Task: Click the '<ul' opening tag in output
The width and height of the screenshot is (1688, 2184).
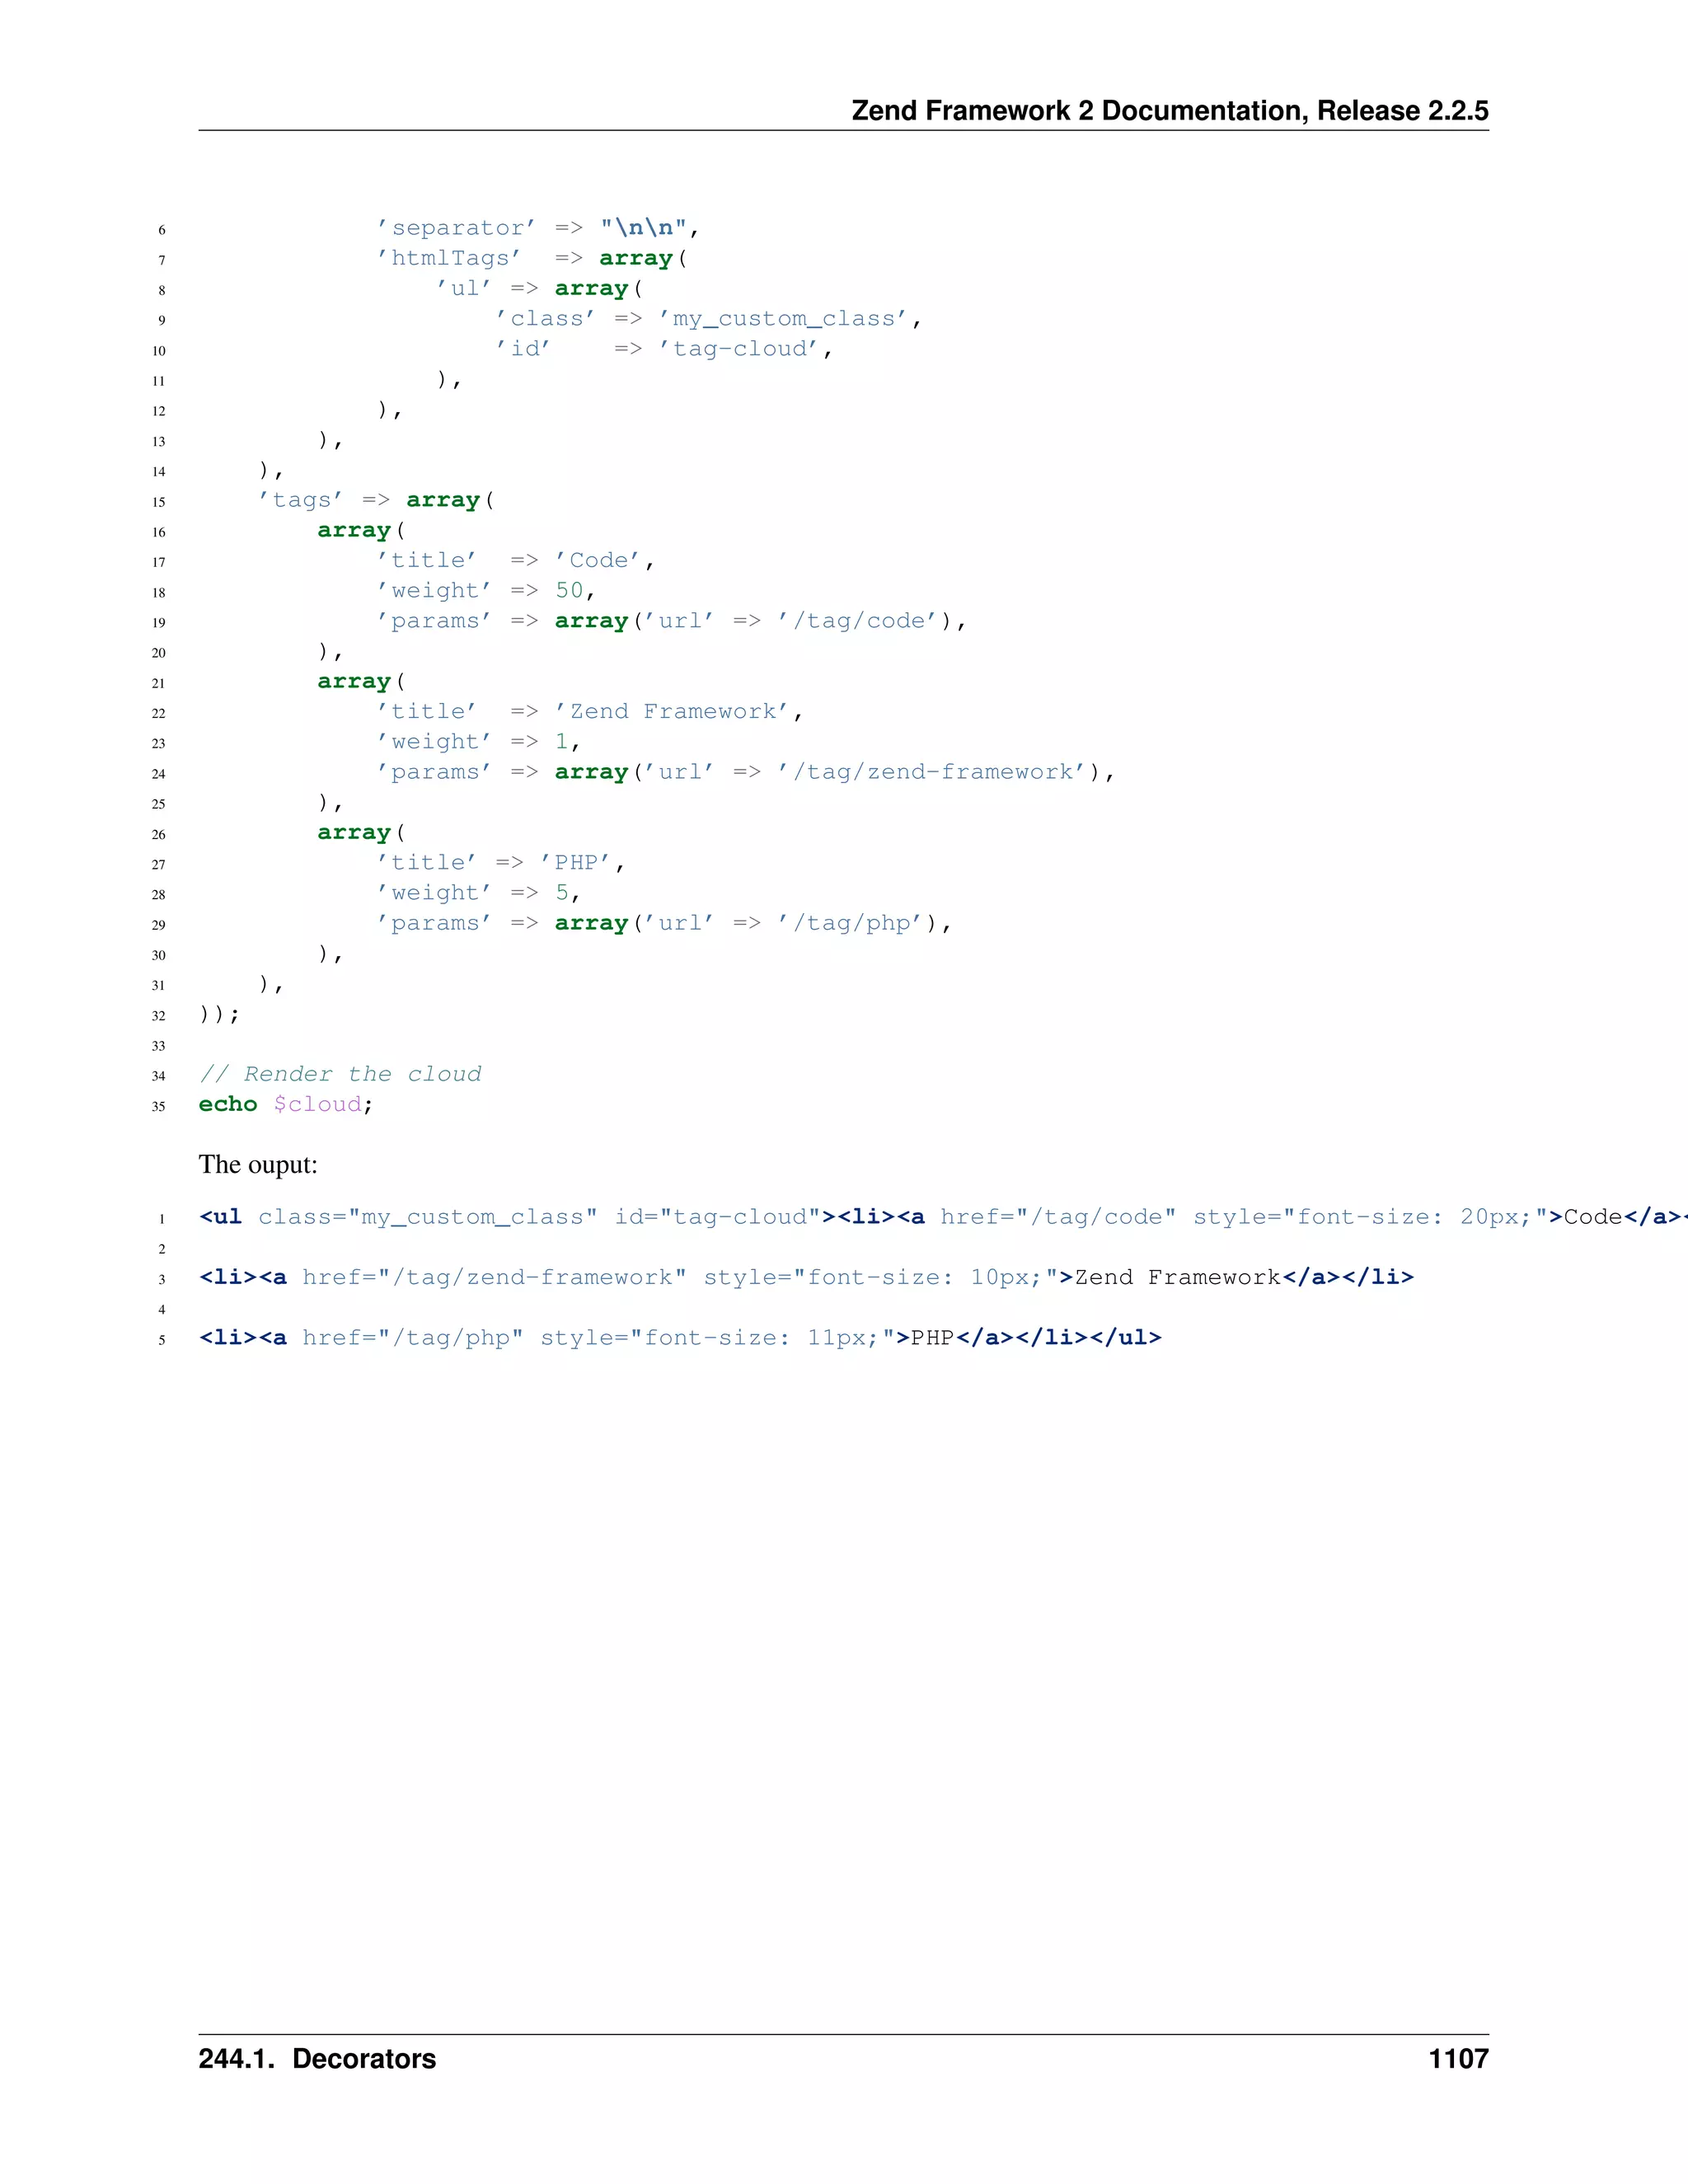Action: point(221,1217)
